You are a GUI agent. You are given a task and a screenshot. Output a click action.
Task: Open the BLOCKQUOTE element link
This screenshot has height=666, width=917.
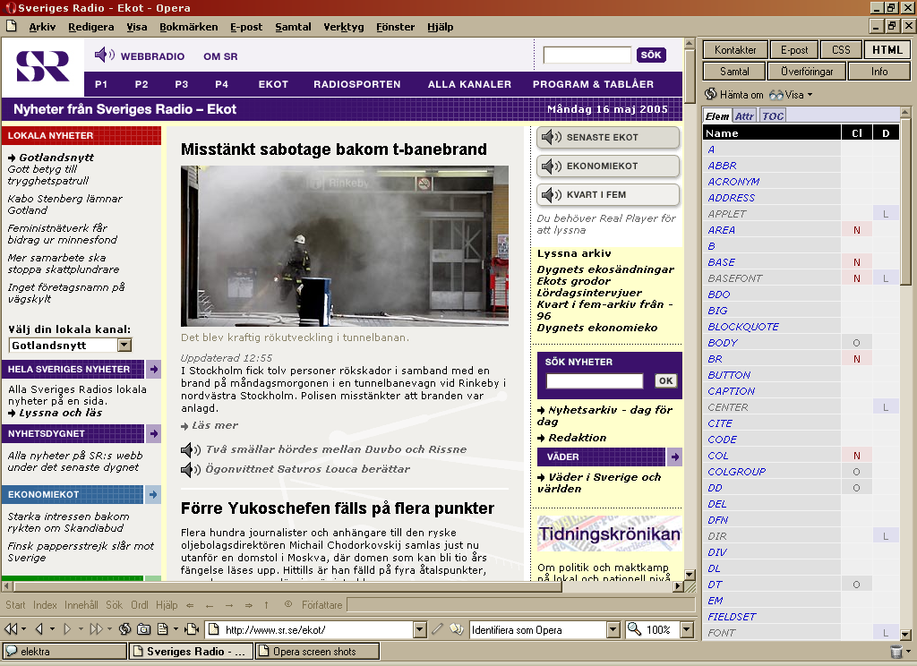tap(743, 327)
